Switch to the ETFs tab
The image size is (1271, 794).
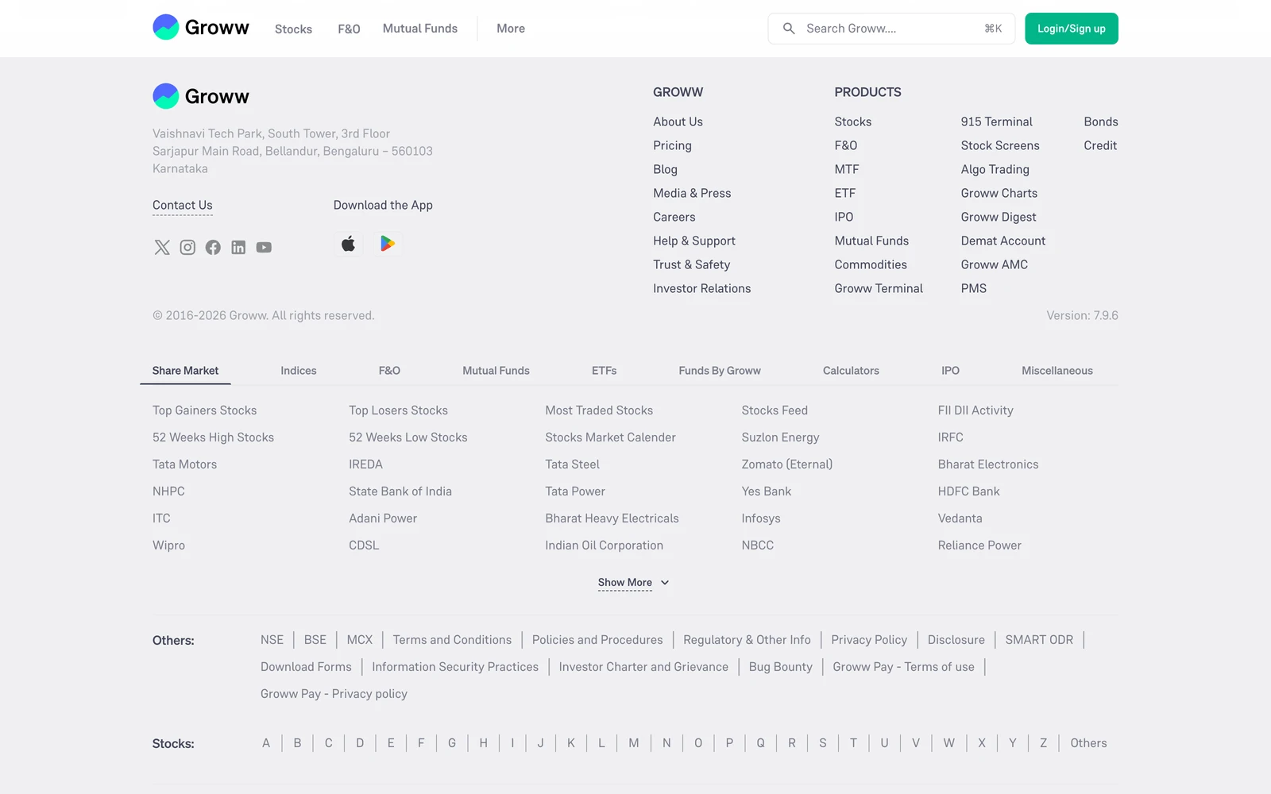605,371
